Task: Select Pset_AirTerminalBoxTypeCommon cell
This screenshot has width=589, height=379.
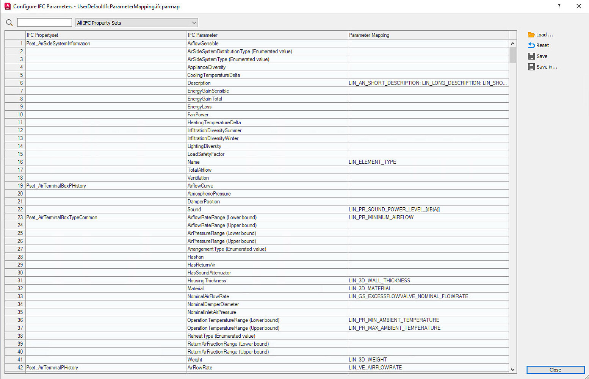Action: [106, 218]
